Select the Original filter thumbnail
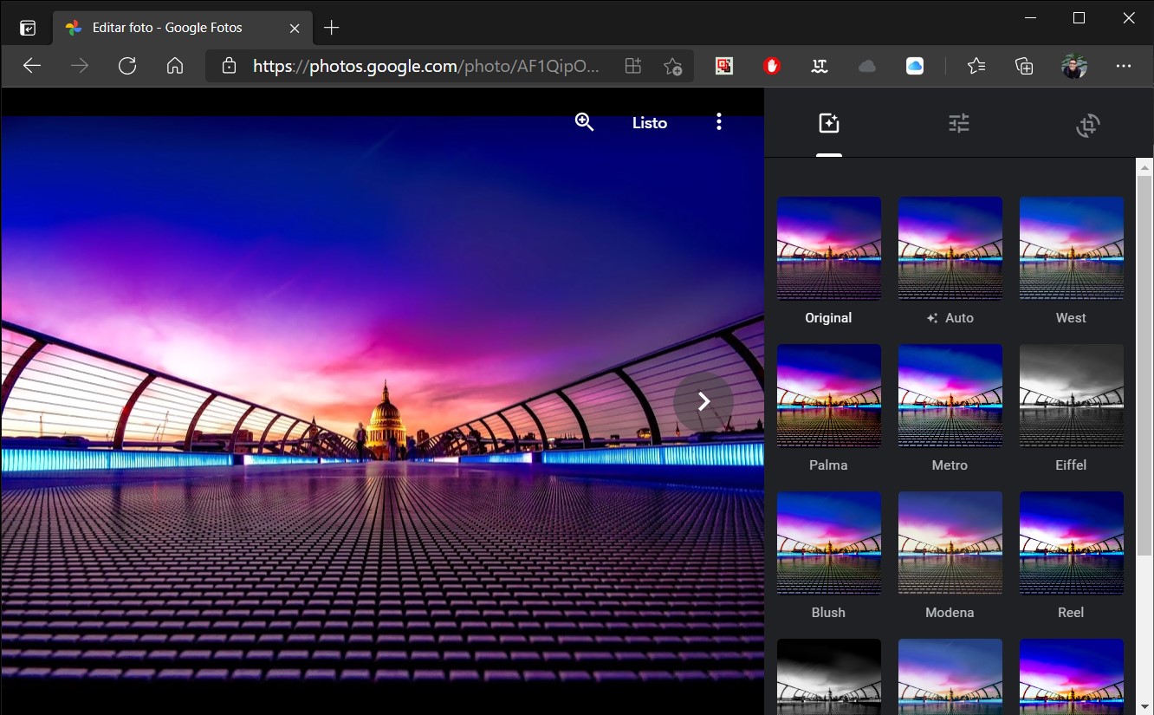 tap(829, 249)
